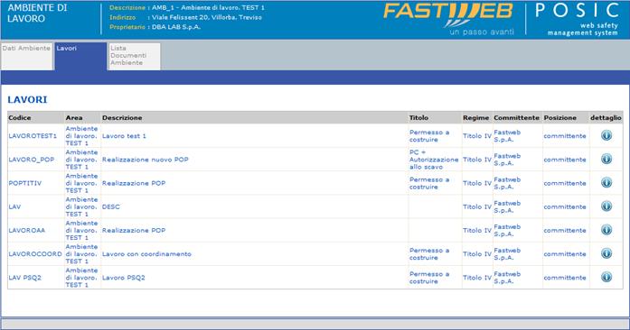Open the Lista Documenti Ambiente tab
The height and width of the screenshot is (330, 630).
pyautogui.click(x=134, y=56)
